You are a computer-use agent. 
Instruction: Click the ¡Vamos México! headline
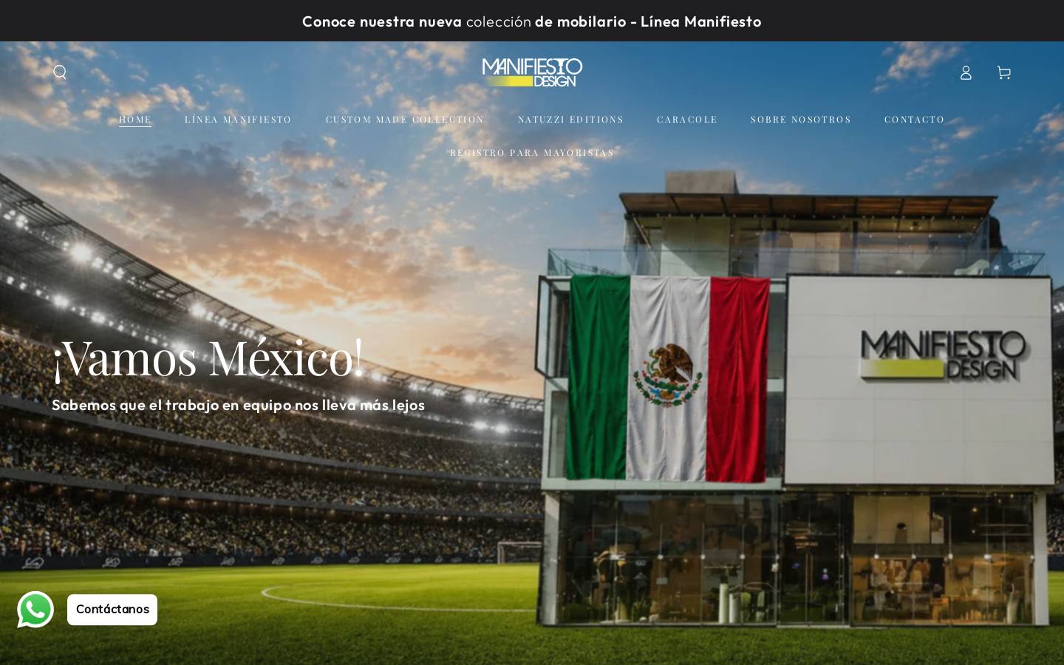pyautogui.click(x=208, y=358)
